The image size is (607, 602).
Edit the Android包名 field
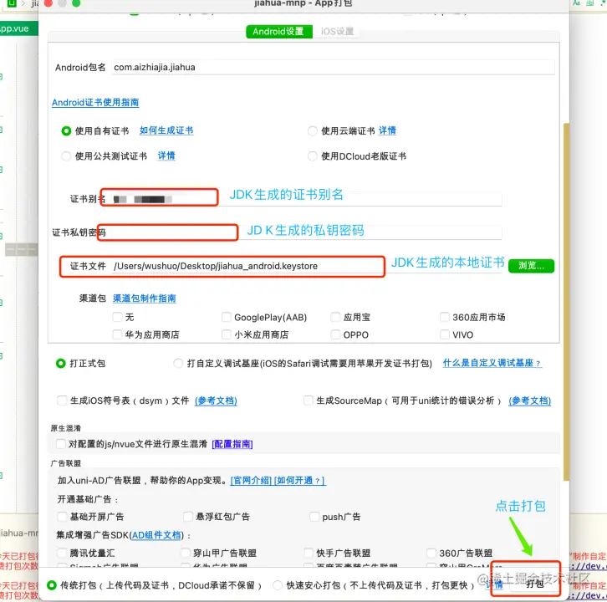coord(333,67)
